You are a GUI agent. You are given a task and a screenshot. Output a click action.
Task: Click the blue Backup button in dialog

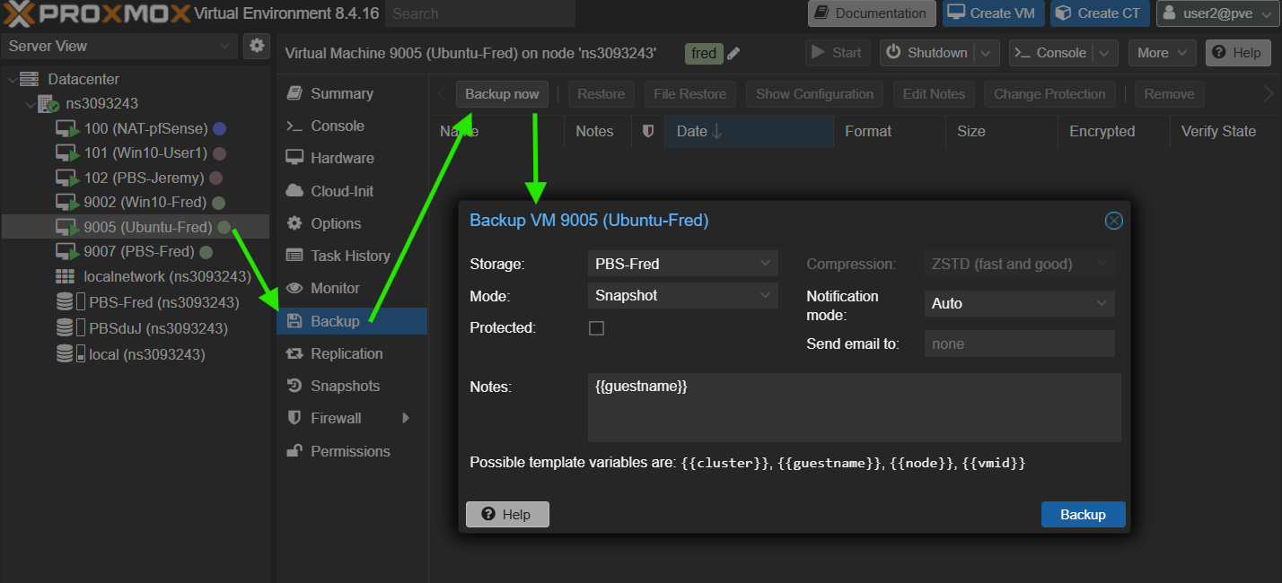tap(1082, 514)
